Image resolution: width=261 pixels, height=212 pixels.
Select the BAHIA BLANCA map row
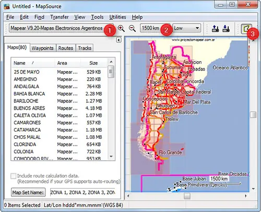(59, 94)
